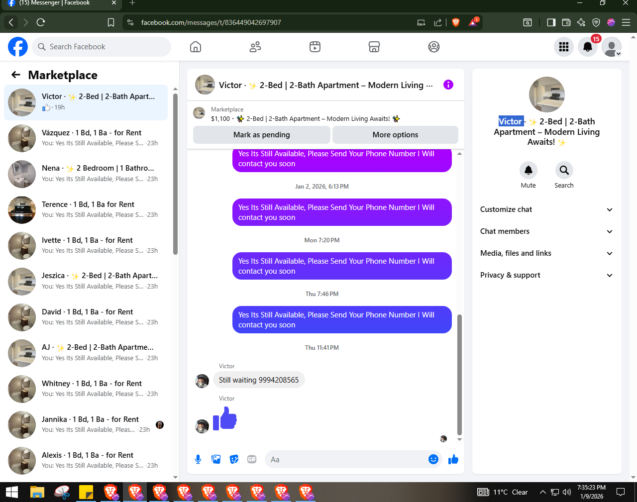
Task: Click Search Facebook field
Action: [x=102, y=47]
